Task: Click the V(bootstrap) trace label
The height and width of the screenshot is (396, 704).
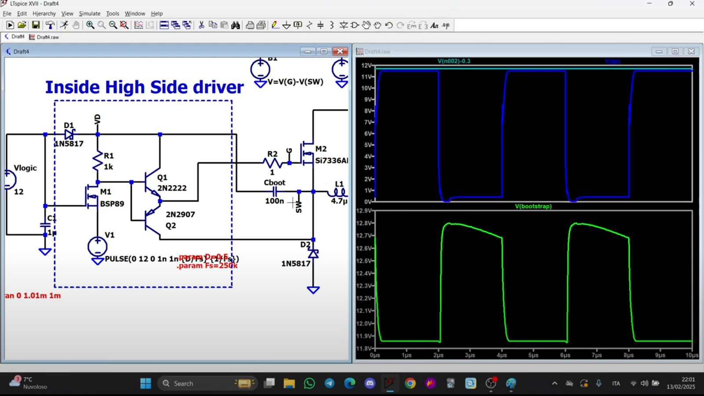Action: [x=533, y=206]
